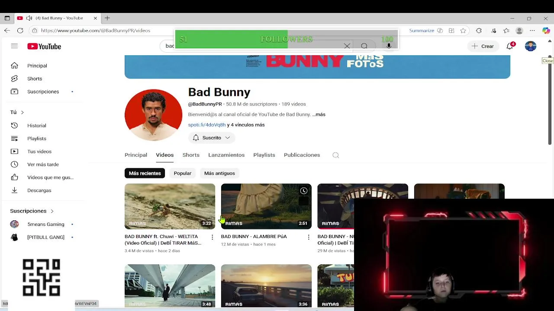554x311 pixels.
Task: Start voice search with microphone
Action: pyautogui.click(x=389, y=46)
